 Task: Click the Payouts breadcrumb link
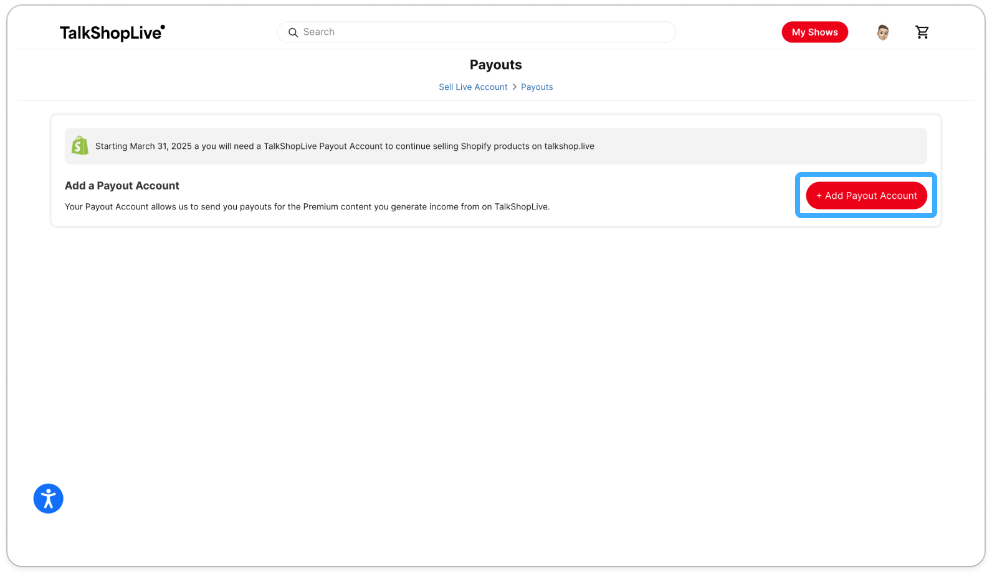coord(537,87)
